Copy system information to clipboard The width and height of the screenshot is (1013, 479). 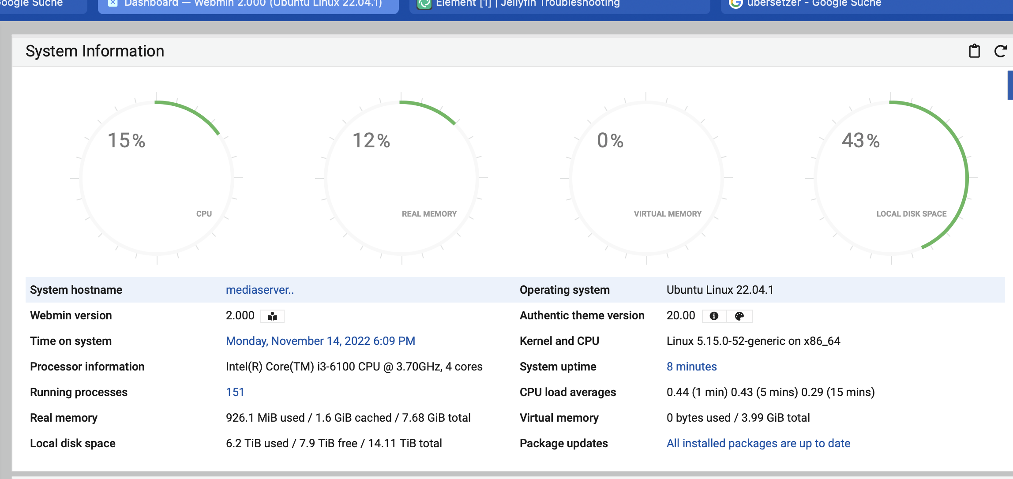pos(974,51)
